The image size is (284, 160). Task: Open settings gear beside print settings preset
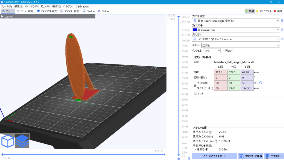[x=282, y=21]
